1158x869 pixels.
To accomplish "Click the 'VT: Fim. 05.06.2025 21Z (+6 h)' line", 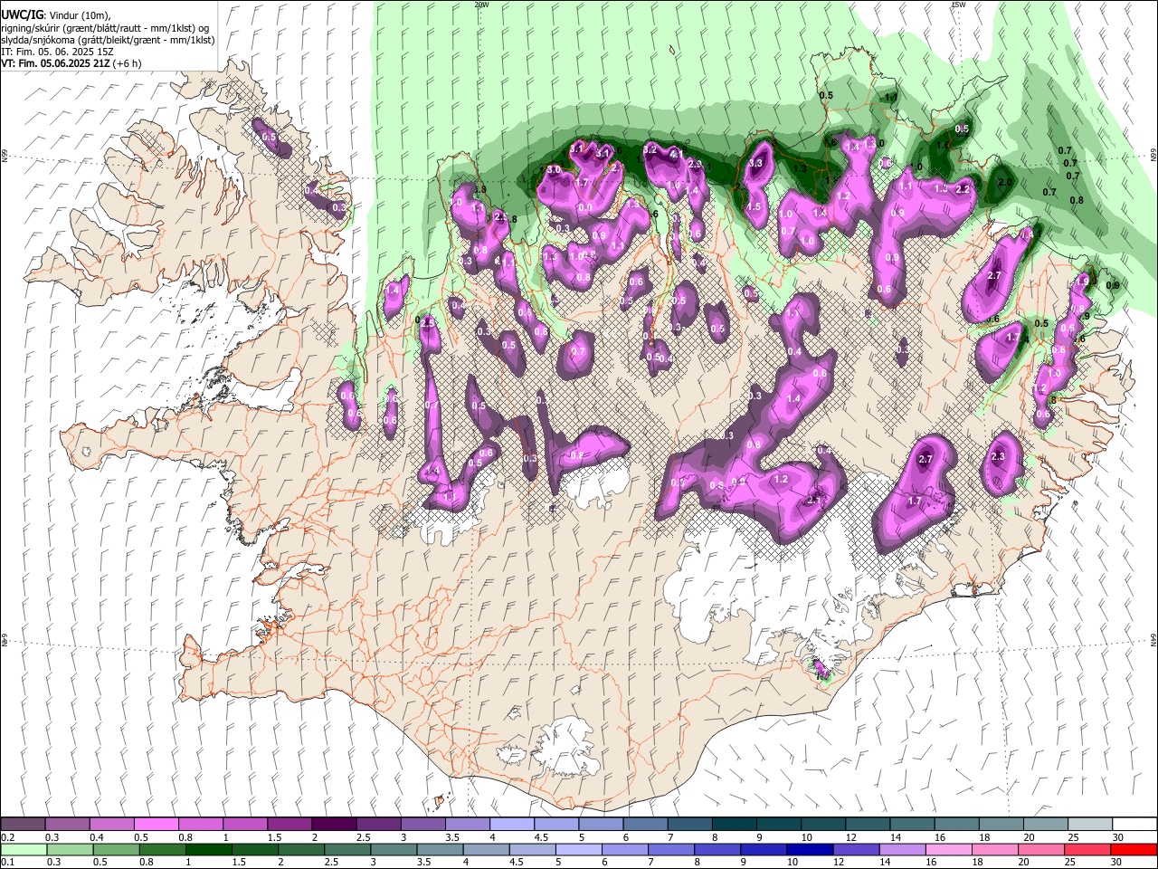I will tap(71, 64).
